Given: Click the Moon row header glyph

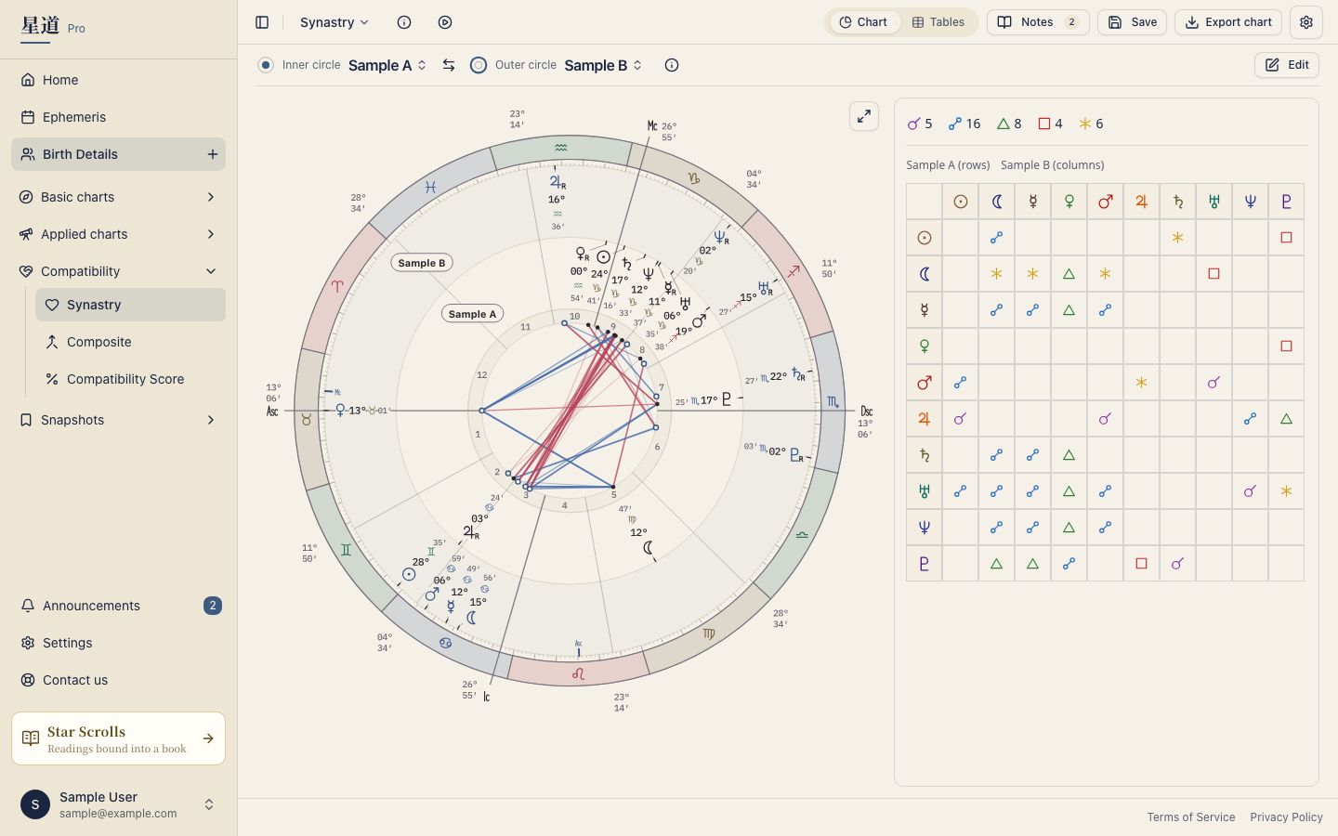Looking at the screenshot, I should point(925,274).
